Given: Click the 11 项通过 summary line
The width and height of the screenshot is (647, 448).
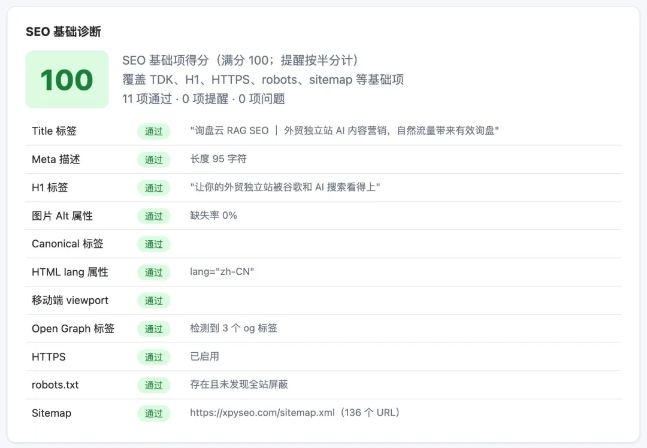Looking at the screenshot, I should [204, 99].
